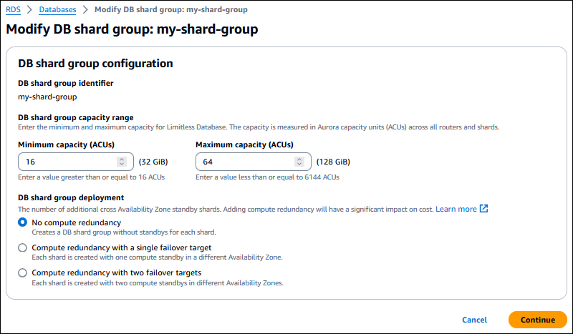Click the my-shard-group identifier value
The height and width of the screenshot is (334, 573).
coord(47,97)
